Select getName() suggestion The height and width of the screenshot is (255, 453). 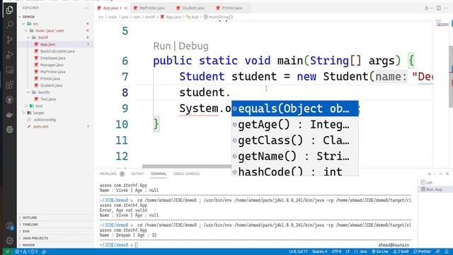point(295,157)
